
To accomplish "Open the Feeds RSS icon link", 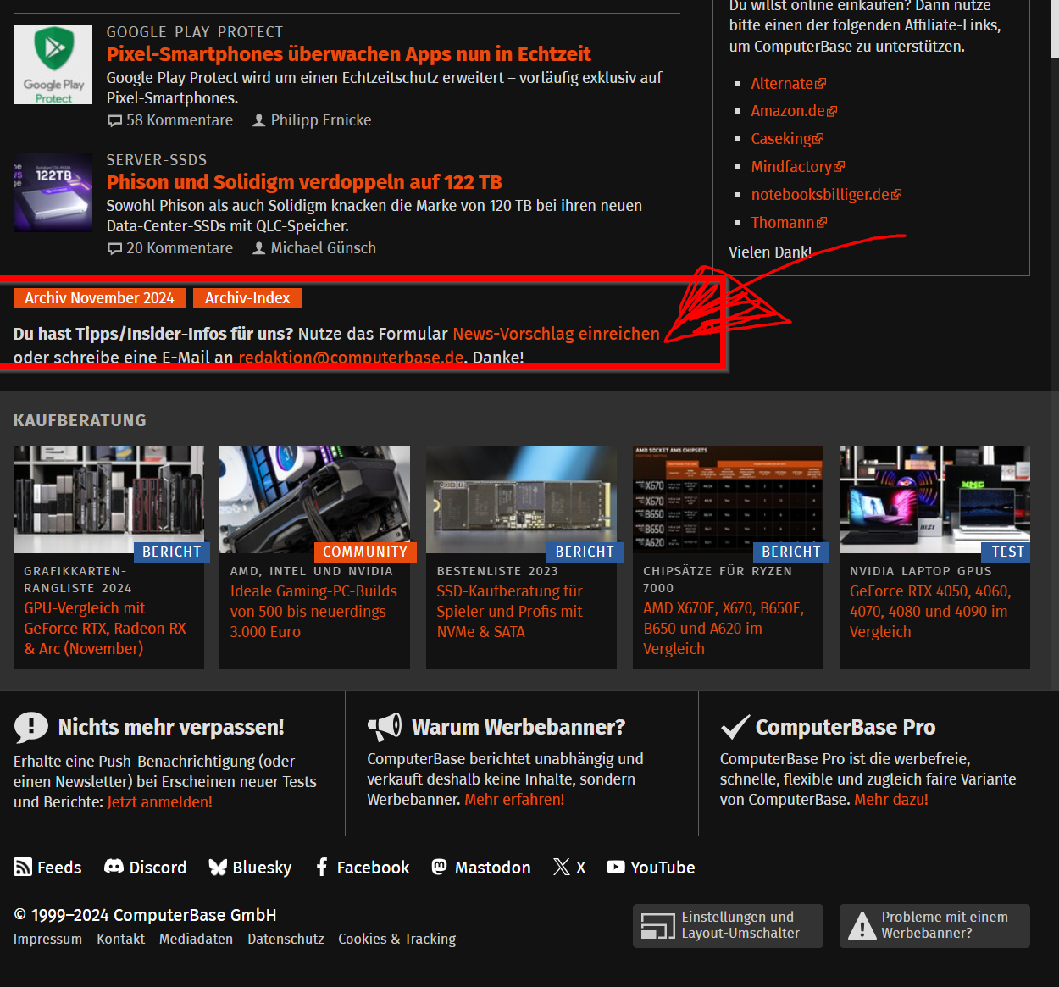I will (x=23, y=867).
